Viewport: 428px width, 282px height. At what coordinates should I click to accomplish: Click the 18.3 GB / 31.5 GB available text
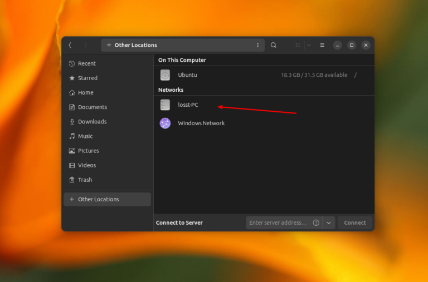pos(314,75)
